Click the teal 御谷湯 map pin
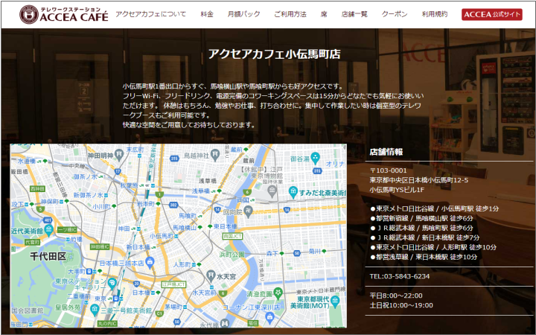Image resolution: width=536 pixels, height=335 pixels. coord(315,158)
